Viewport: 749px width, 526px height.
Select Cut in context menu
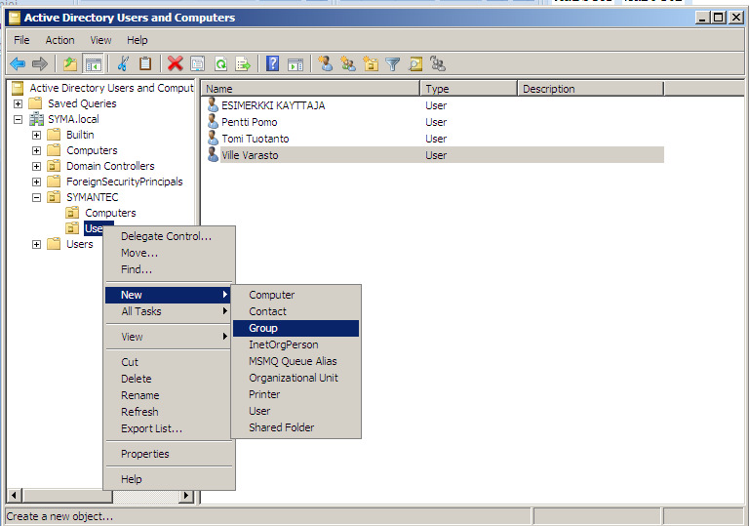pos(169,362)
